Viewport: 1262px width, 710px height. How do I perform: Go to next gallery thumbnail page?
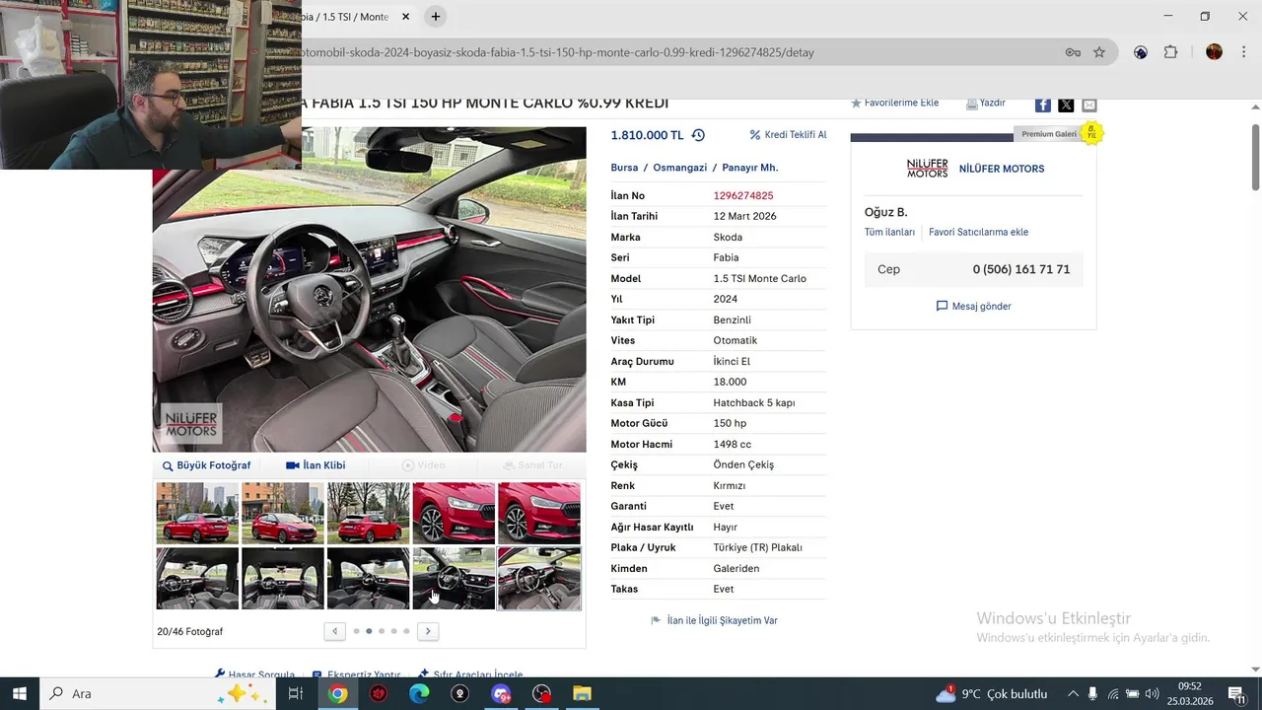pos(428,631)
